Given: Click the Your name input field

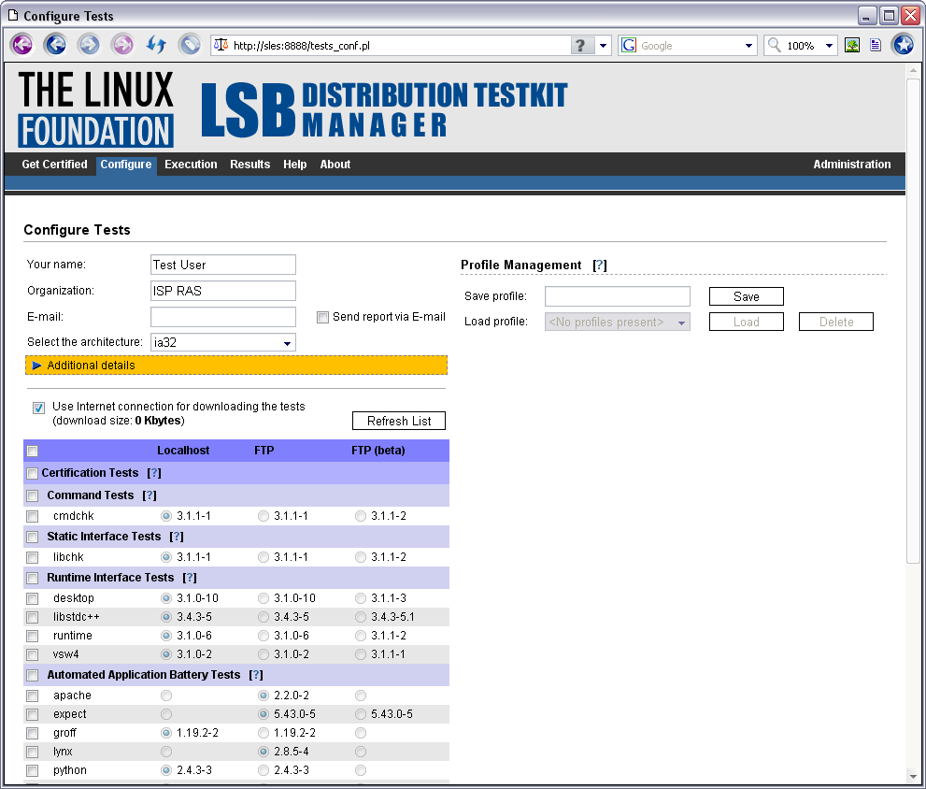Looking at the screenshot, I should tap(223, 265).
